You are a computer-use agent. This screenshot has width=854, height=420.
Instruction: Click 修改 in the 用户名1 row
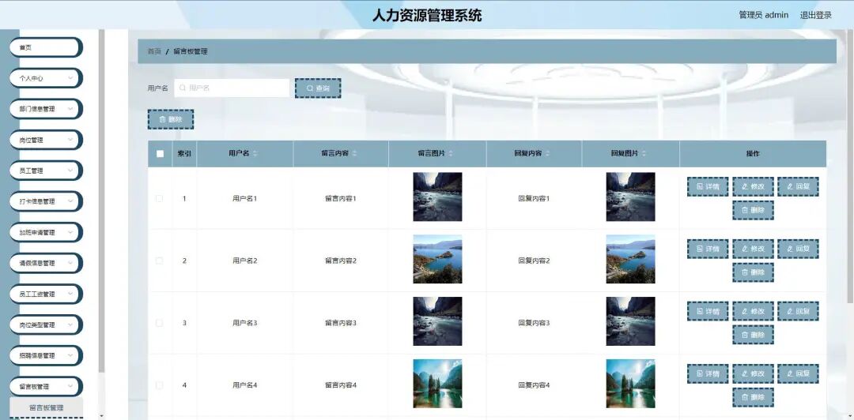[x=753, y=186]
